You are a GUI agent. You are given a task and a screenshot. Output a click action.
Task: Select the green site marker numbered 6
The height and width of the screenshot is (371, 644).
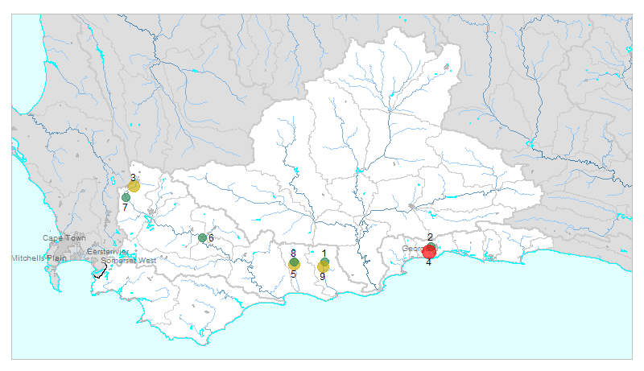click(x=202, y=237)
